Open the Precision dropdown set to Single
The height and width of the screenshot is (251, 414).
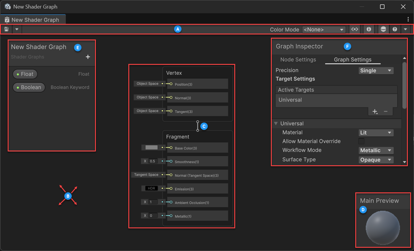click(376, 70)
